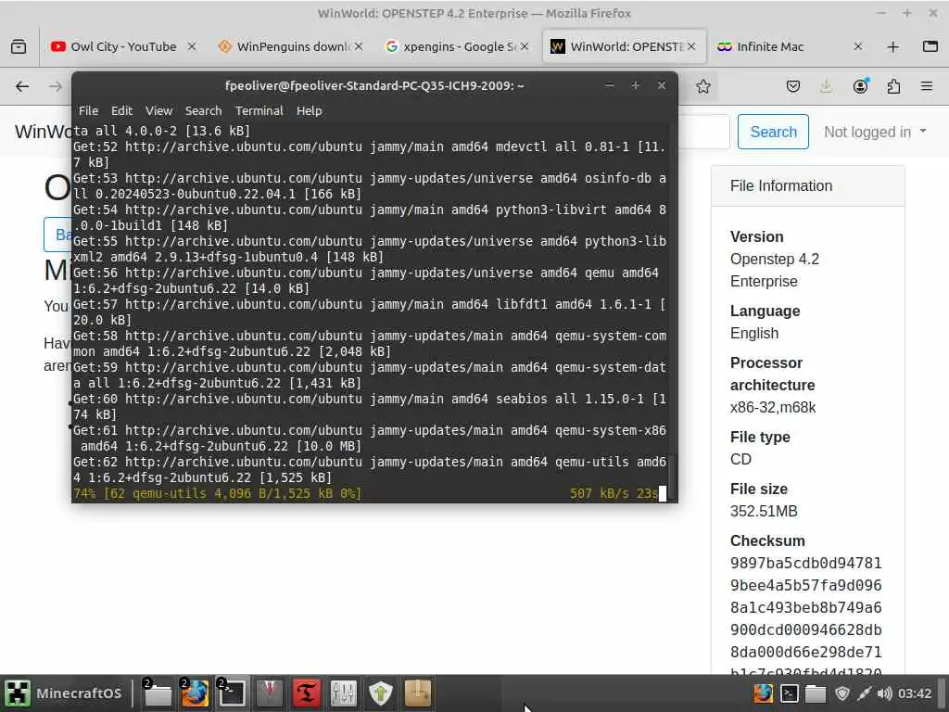This screenshot has height=712, width=949.
Task: Close the xpengins Google tab
Action: (525, 46)
